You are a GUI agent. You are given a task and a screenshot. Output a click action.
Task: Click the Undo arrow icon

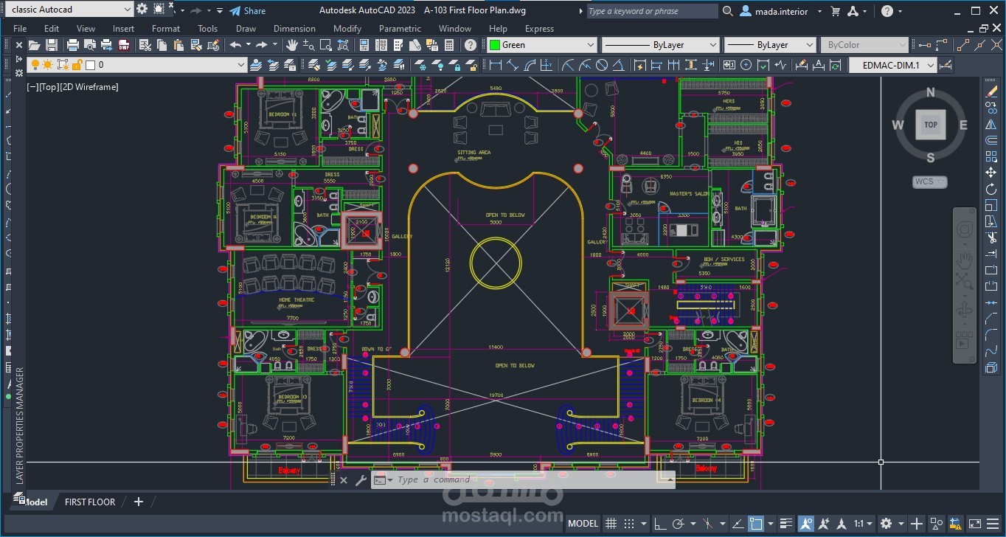pos(235,45)
